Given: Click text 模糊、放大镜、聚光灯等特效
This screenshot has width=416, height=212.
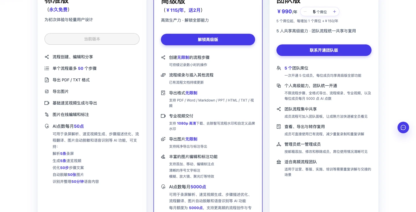Looking at the screenshot, I should pyautogui.click(x=192, y=176).
